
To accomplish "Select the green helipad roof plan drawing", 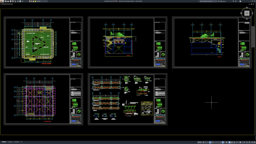I will (38, 44).
